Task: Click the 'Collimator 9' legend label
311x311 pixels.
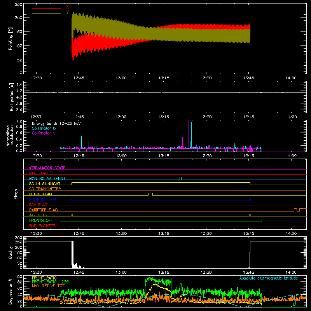Action: [44, 133]
